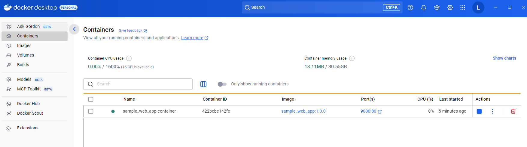Delete container with trash icon
The width and height of the screenshot is (527, 147).
513,111
